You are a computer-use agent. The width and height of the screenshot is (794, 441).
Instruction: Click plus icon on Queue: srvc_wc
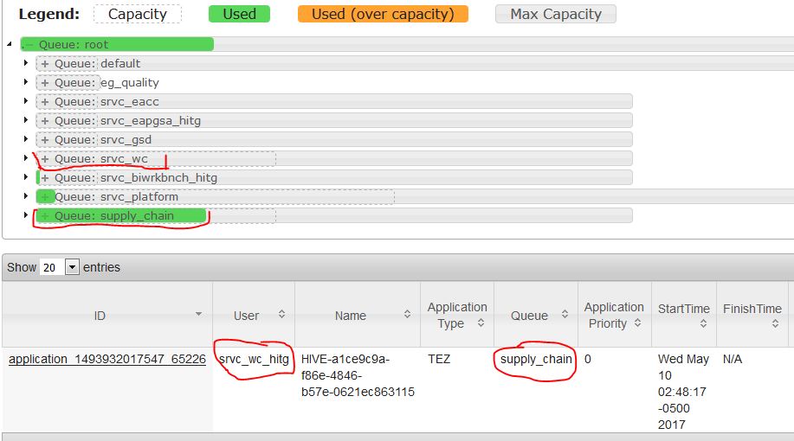tap(45, 159)
